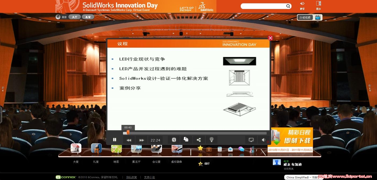Viewport: 377px width, 180px height.
Task: Click the 22:24 duration display
Action: (x=155, y=140)
